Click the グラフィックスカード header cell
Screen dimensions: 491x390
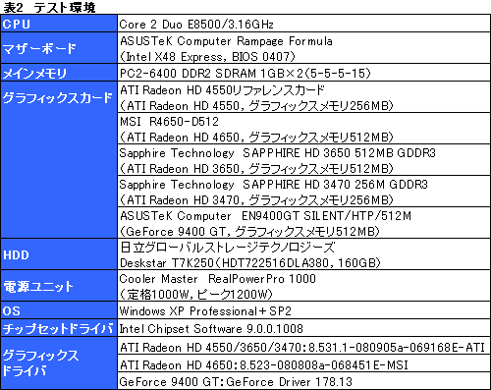(x=59, y=160)
